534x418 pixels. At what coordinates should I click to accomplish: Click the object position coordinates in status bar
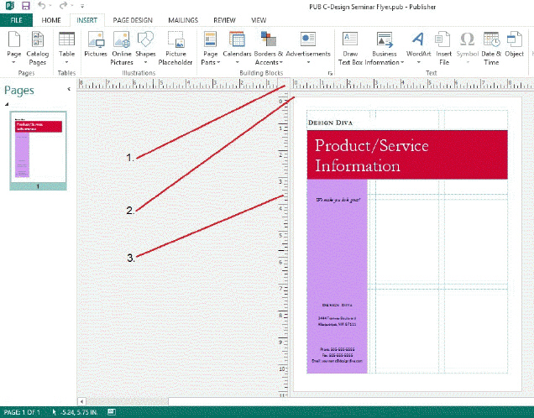point(75,412)
